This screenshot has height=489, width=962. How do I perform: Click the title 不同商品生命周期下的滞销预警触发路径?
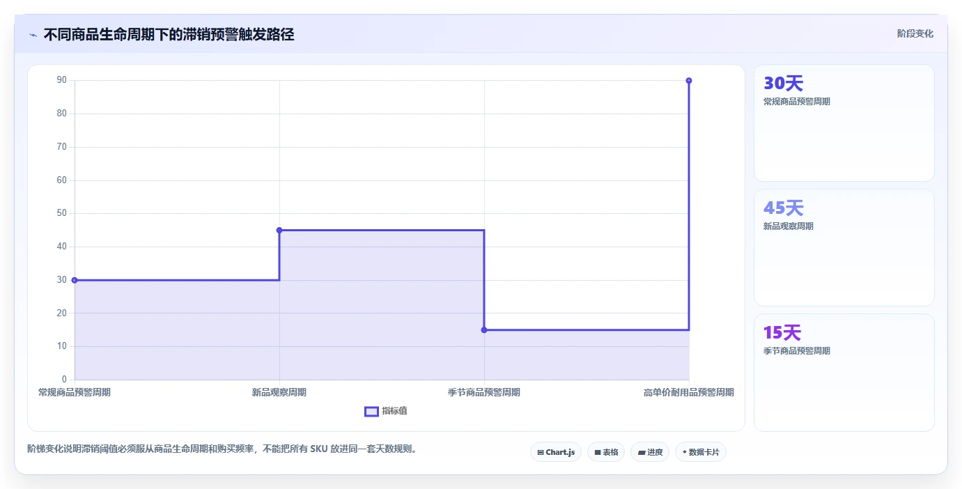(x=169, y=35)
